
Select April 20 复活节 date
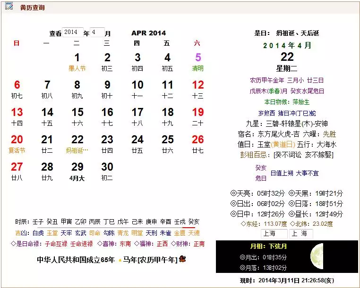tap(17, 143)
